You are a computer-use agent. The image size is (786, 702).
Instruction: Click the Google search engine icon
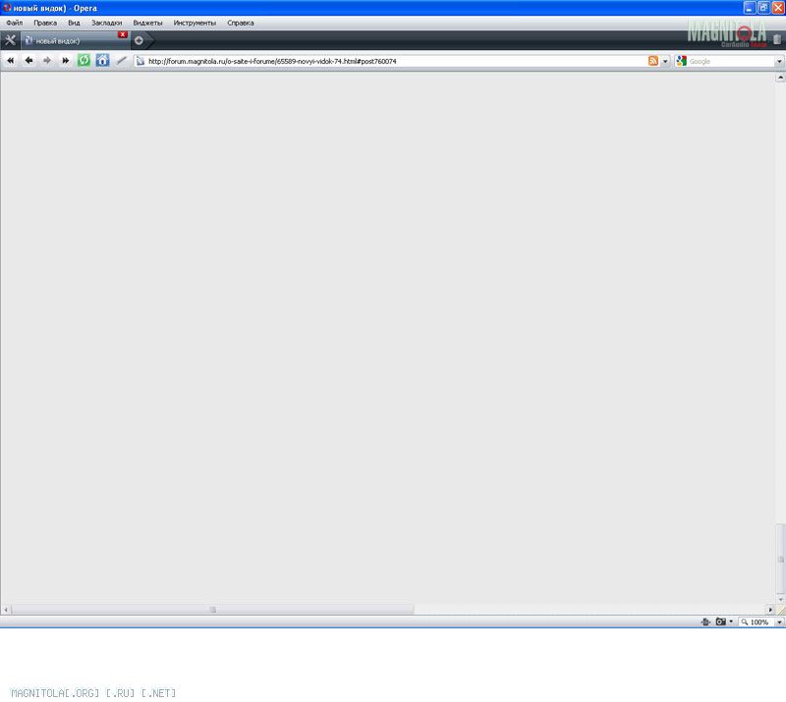click(x=681, y=61)
